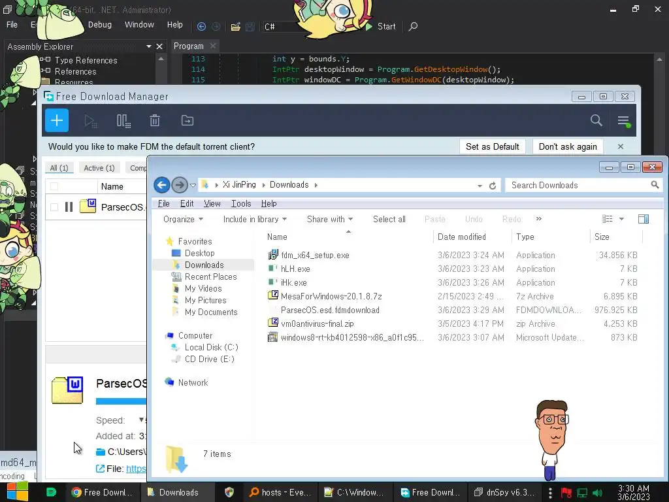Click the security shield icon in the taskbar
Screen dimensions: 669x502
[x=229, y=492]
